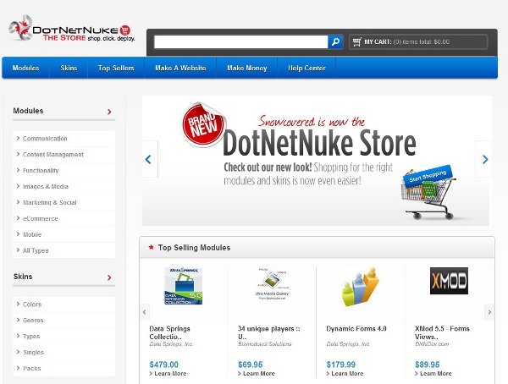
Task: Open the Modules menu in nav bar
Action: click(25, 68)
